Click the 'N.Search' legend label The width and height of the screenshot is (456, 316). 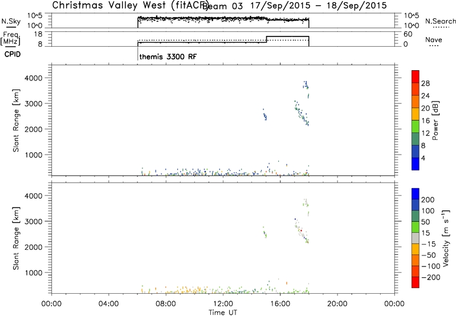441,21
